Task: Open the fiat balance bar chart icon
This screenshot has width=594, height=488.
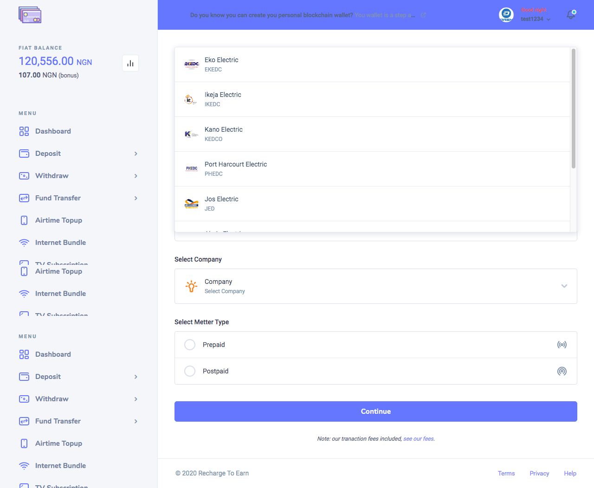Action: tap(130, 63)
